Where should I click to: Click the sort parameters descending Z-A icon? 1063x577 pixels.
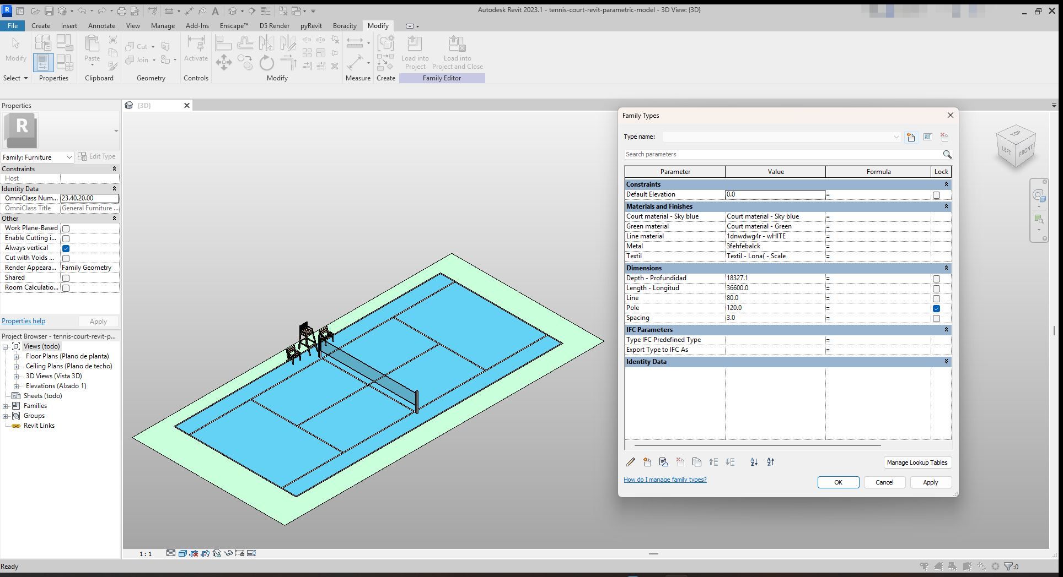pyautogui.click(x=770, y=462)
